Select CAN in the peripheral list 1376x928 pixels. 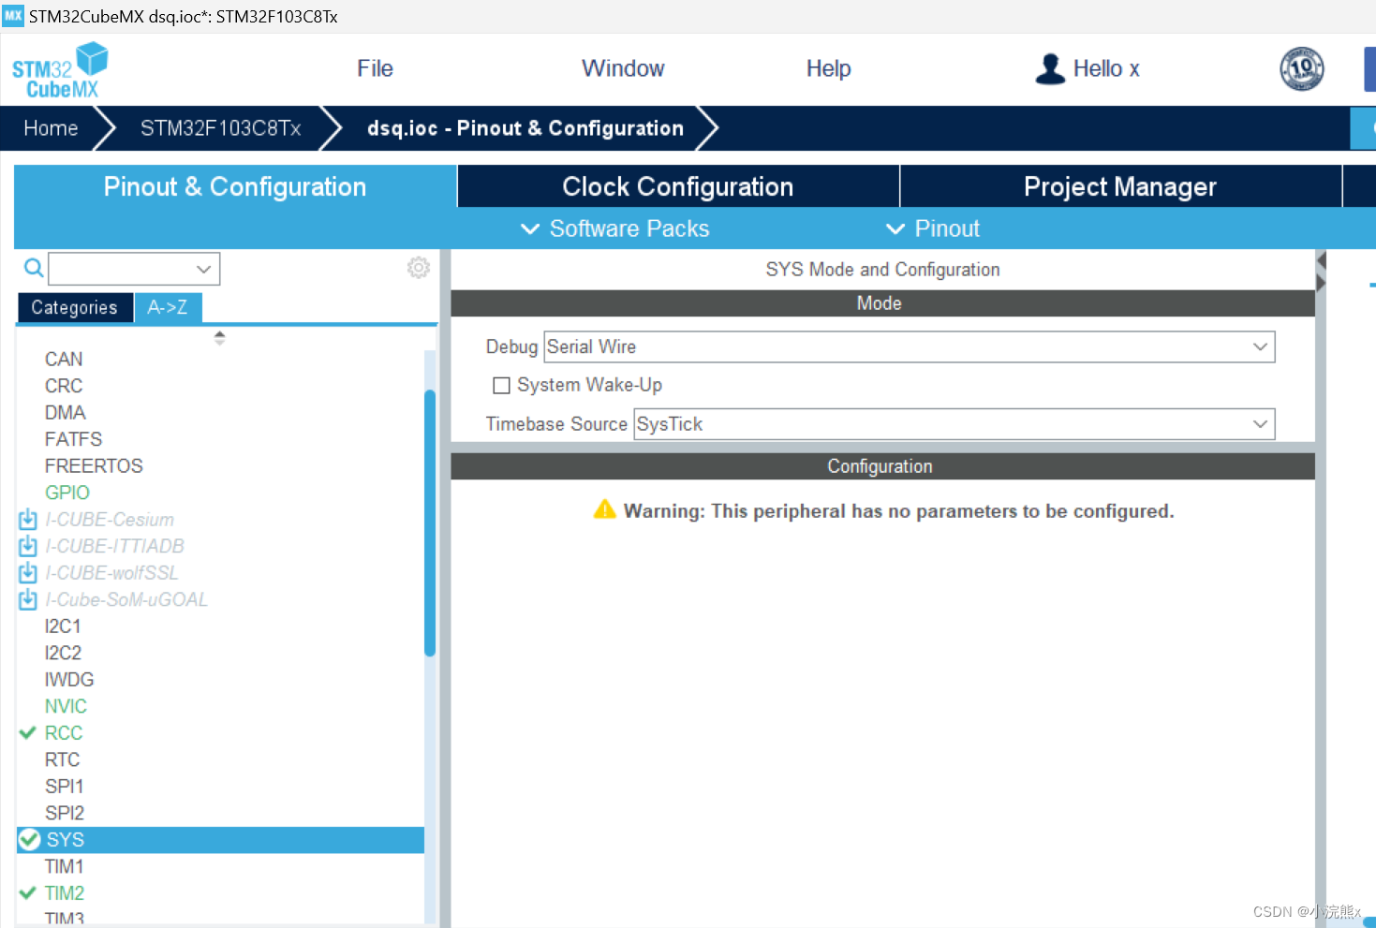click(x=64, y=360)
